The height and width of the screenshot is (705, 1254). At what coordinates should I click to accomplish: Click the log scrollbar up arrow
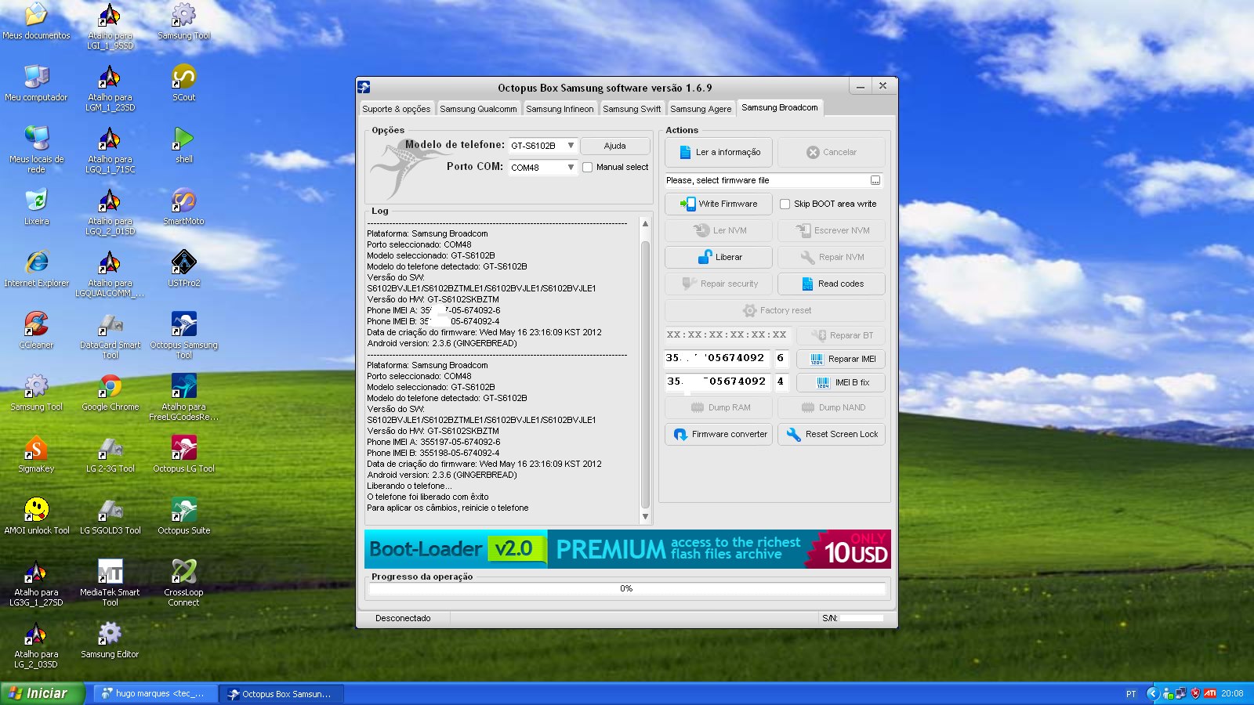pyautogui.click(x=645, y=223)
